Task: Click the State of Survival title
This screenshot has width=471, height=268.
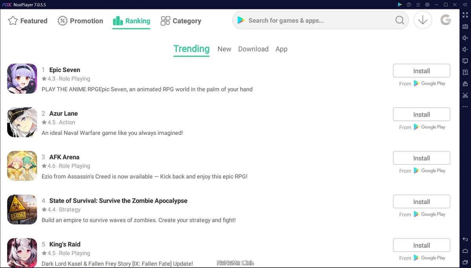Action: pos(119,201)
